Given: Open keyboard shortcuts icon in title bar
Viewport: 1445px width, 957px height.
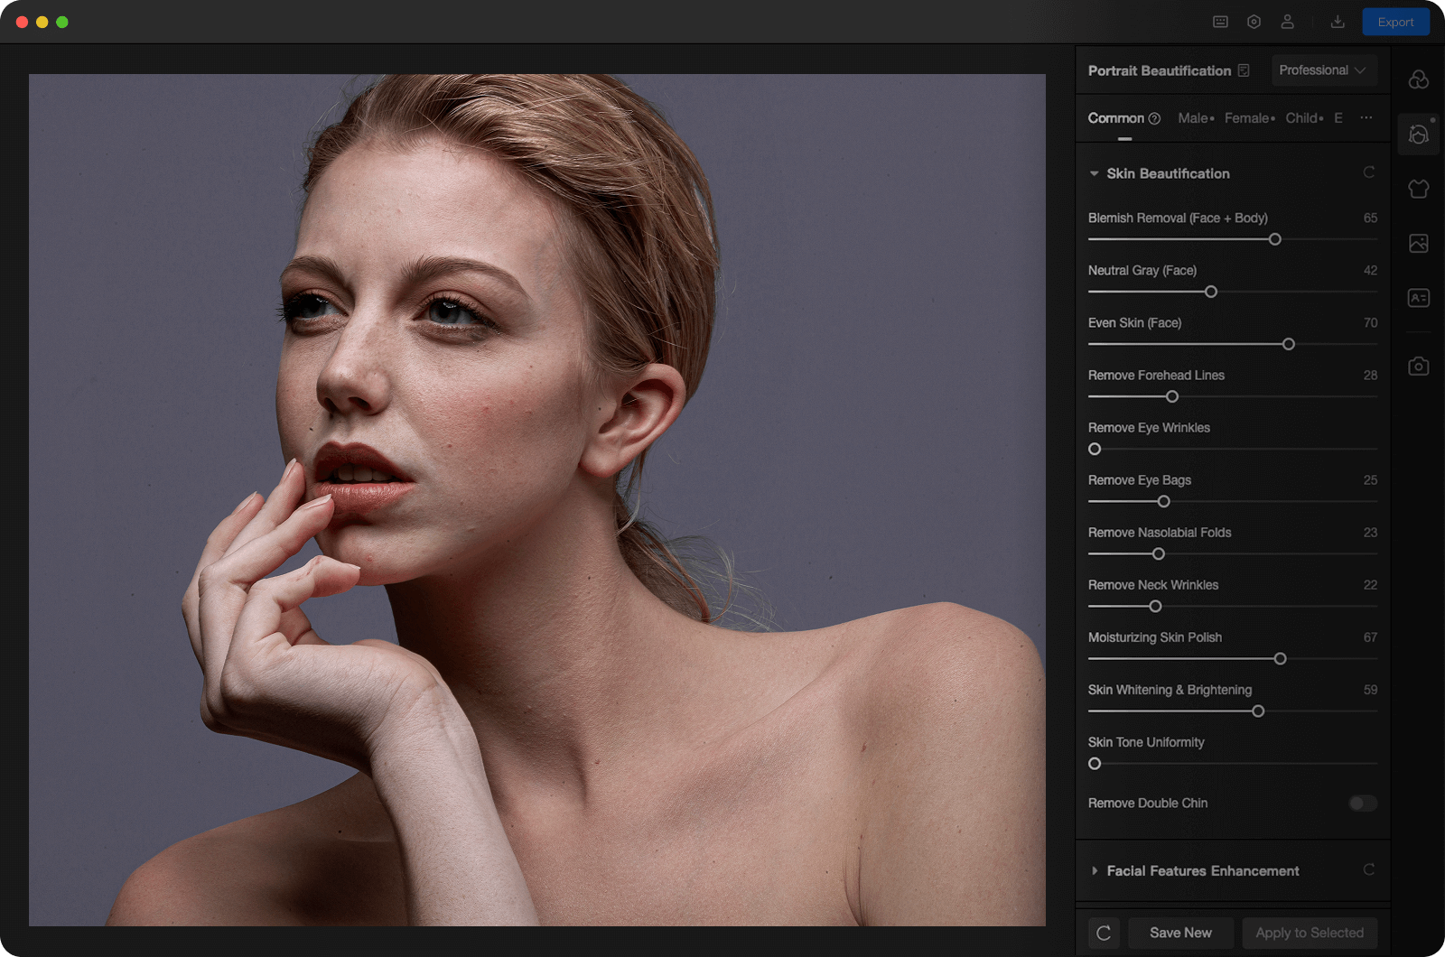Looking at the screenshot, I should point(1220,22).
